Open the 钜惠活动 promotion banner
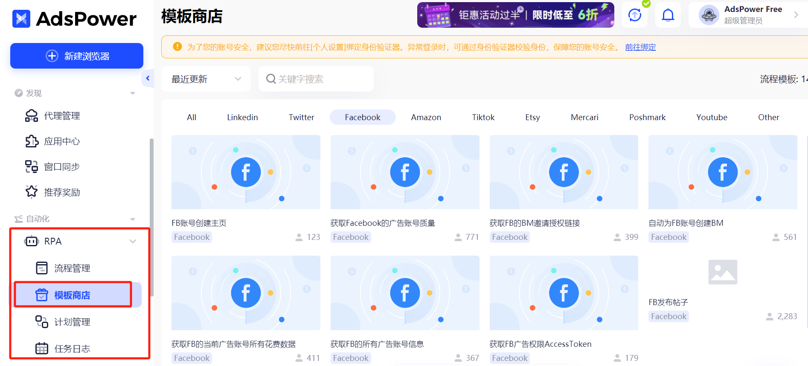Screen dimensions: 808x366 (516, 15)
